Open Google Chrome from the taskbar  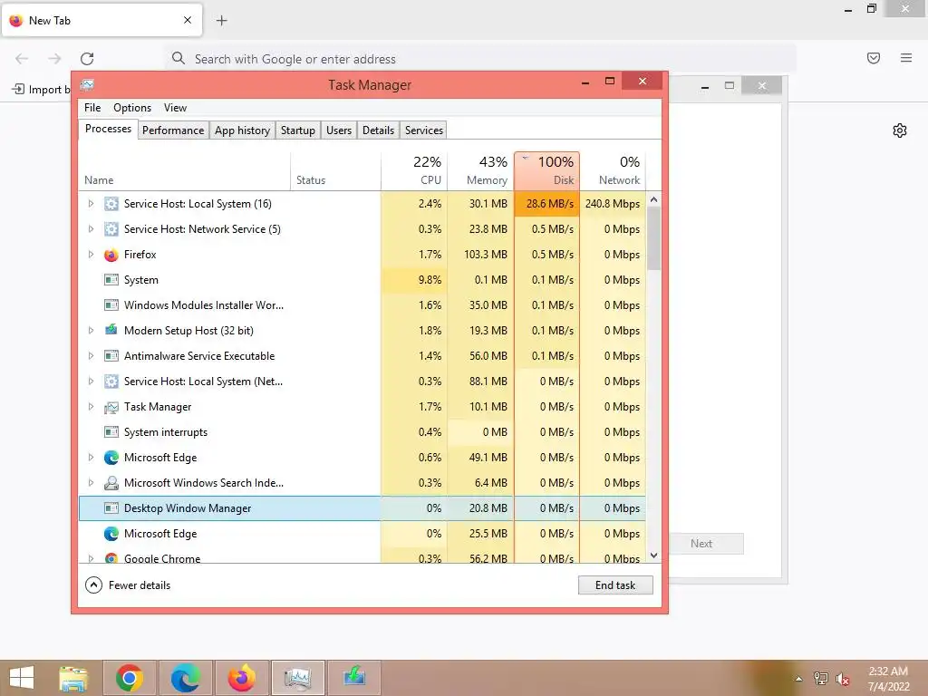[129, 678]
